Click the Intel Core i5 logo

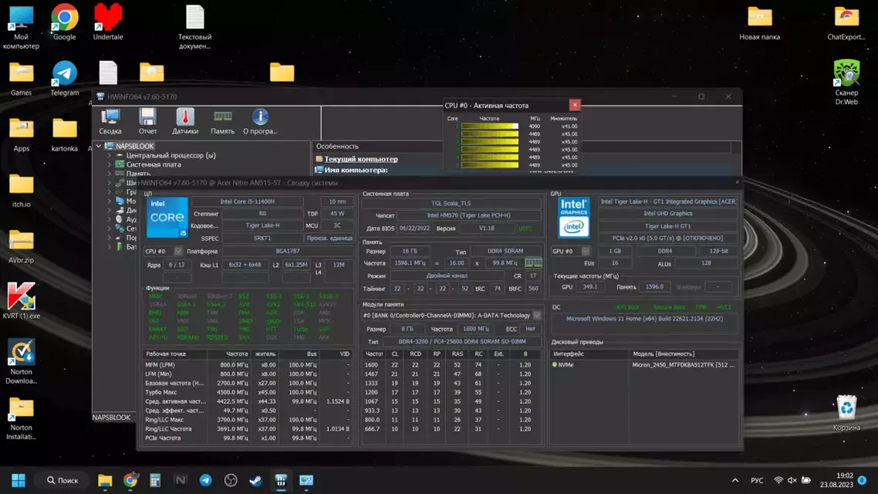coord(167,218)
